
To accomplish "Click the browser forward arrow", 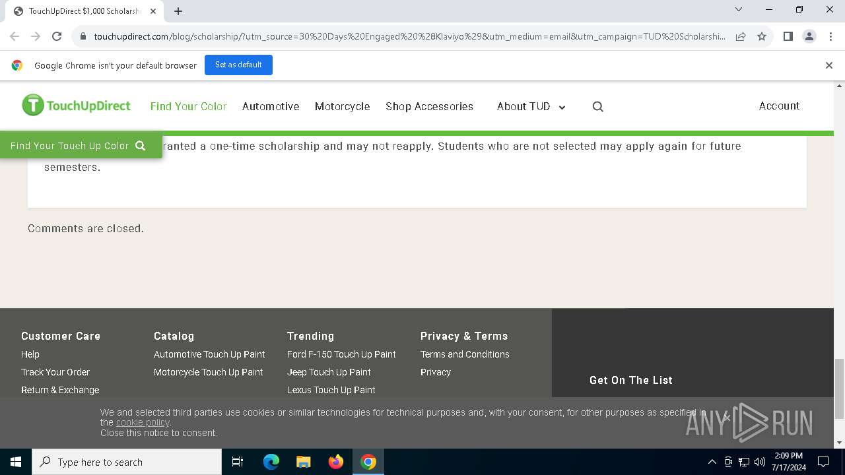I will coord(36,36).
